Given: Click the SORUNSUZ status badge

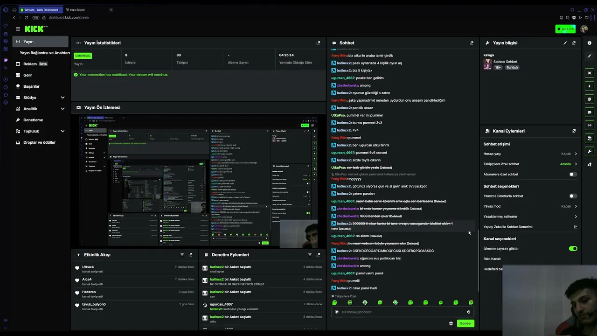Looking at the screenshot, I should (x=83, y=55).
